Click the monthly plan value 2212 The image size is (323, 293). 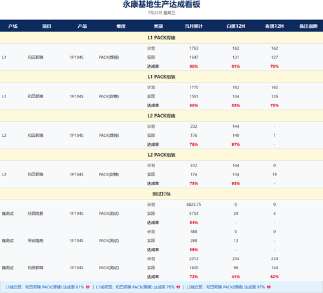pyautogui.click(x=194, y=259)
